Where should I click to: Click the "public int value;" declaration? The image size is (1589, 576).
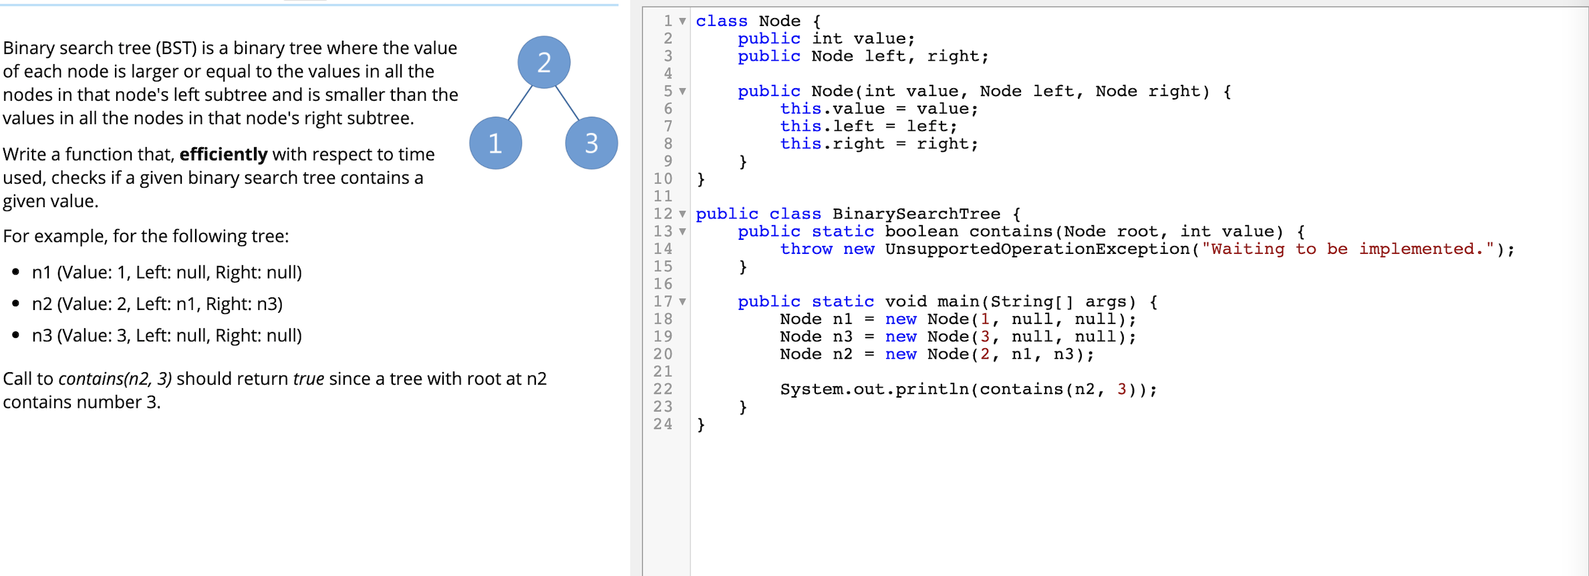click(827, 39)
